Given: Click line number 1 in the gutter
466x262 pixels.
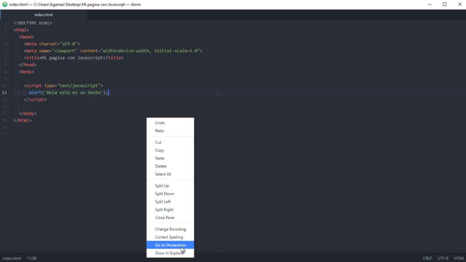Looking at the screenshot, I should pyautogui.click(x=6, y=23).
